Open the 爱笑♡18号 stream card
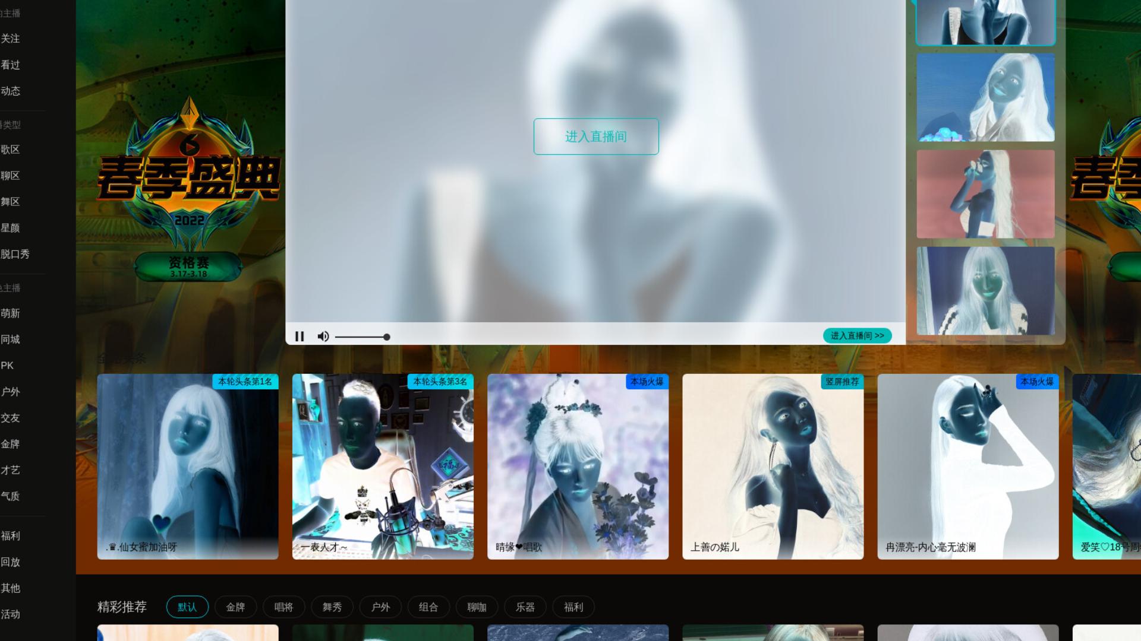This screenshot has height=641, width=1141. coord(1107,467)
